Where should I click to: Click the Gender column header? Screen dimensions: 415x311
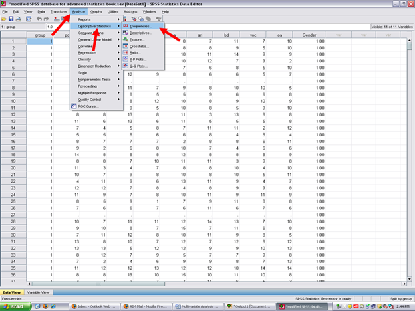click(x=319, y=34)
